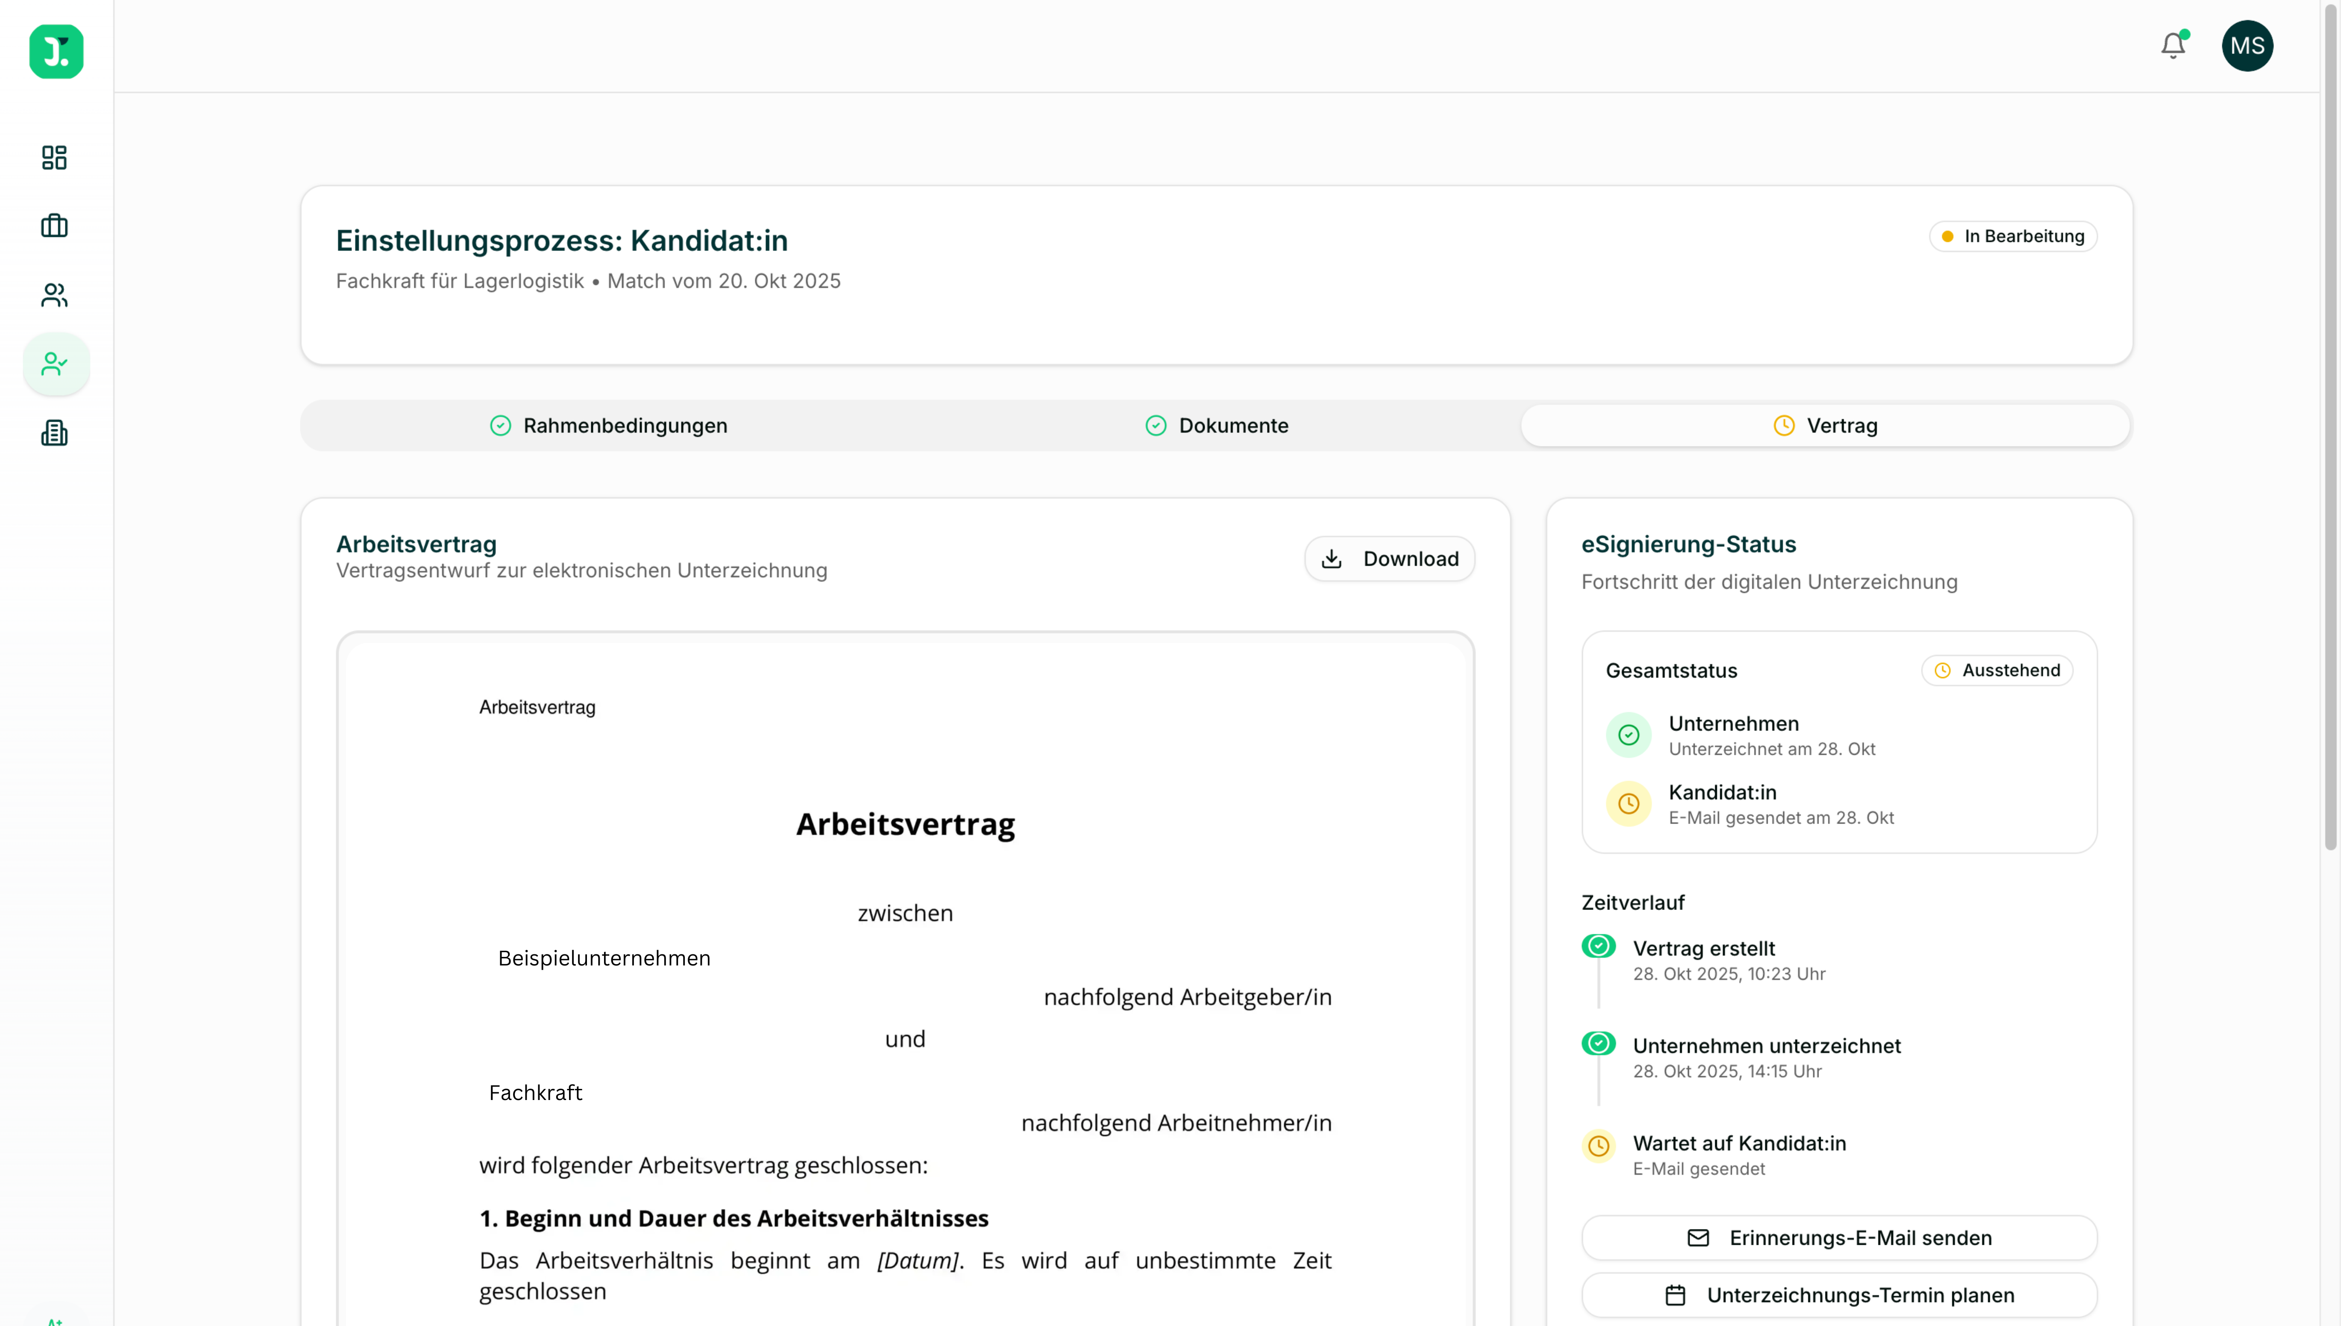The width and height of the screenshot is (2341, 1326).
Task: Click the Unternehmen signed check icon
Action: (x=1628, y=735)
